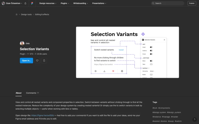
Task: Click the #bulk tag
Action: tap(155, 108)
